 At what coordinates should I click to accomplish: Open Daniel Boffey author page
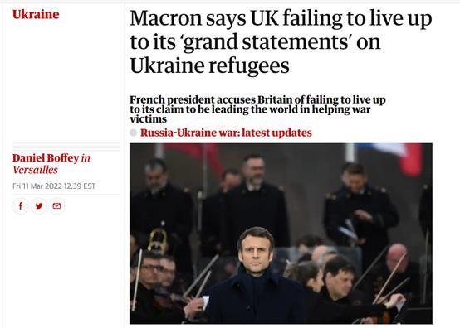(46, 158)
